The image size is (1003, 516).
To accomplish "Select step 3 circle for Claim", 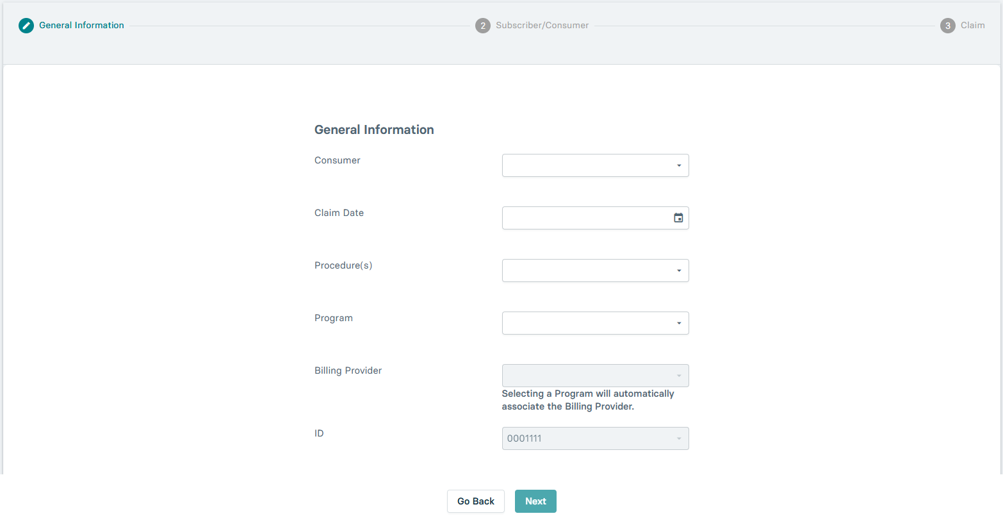I will pos(948,26).
